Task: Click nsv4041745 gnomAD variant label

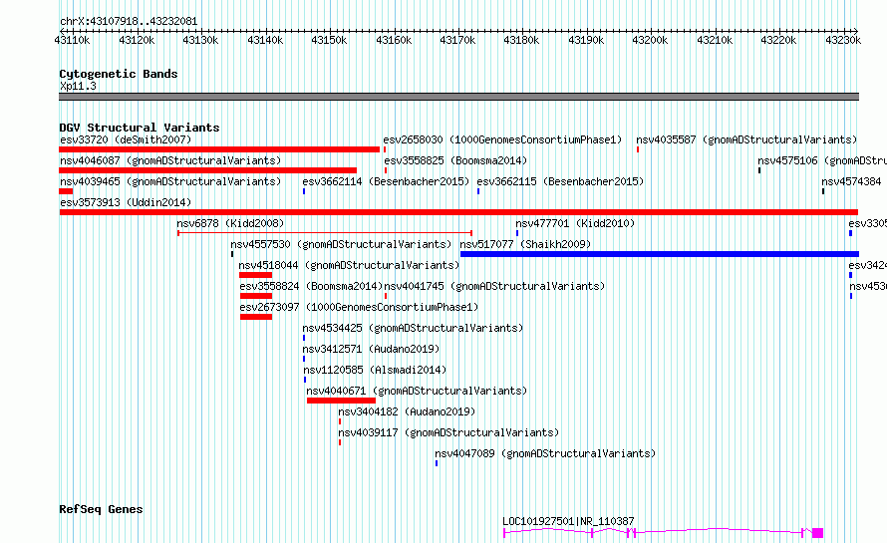Action: (x=494, y=286)
